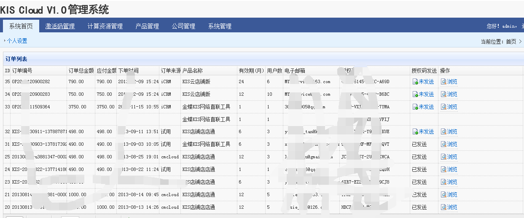Select 已发送 status in row 24
Screen dimensions: 524x218
[x=419, y=170]
